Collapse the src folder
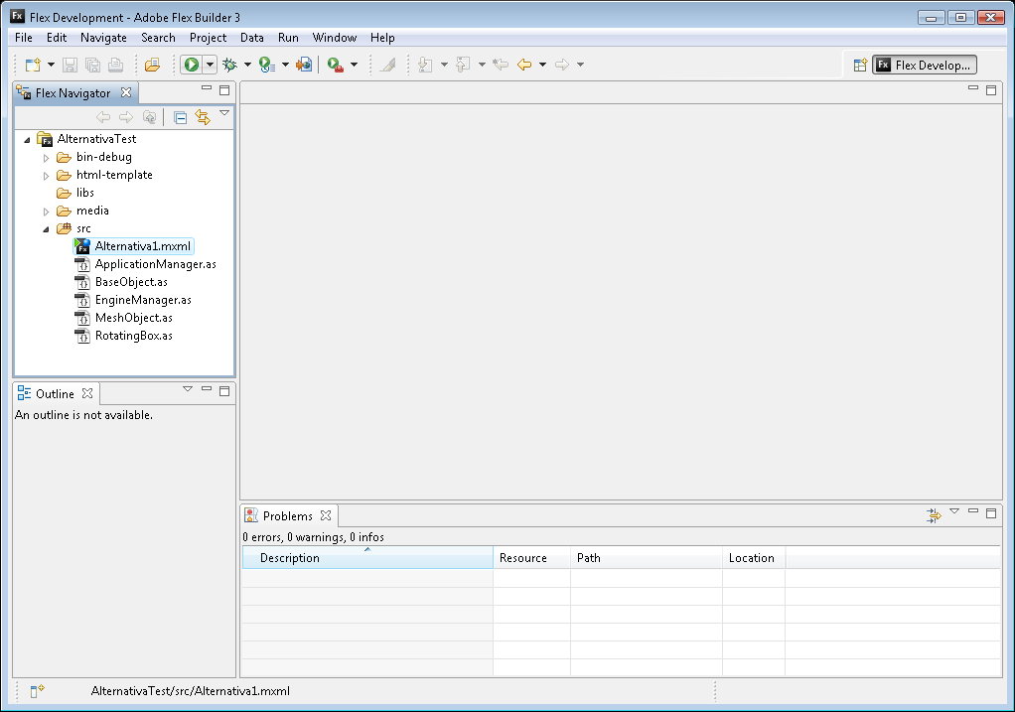This screenshot has width=1015, height=712. click(x=46, y=228)
